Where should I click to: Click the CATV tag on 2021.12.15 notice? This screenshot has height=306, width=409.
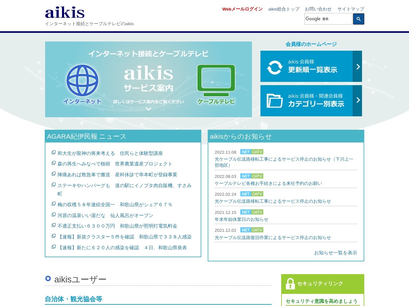point(257,212)
